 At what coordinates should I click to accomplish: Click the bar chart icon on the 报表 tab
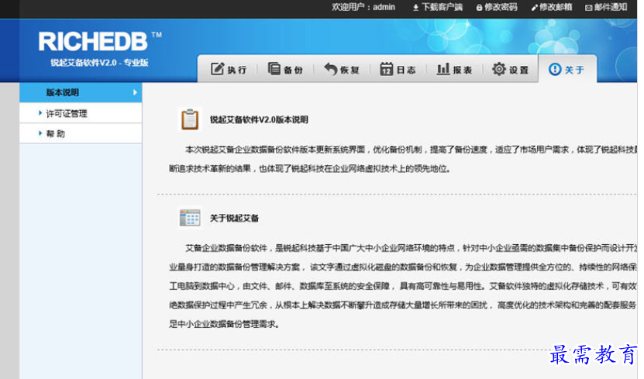pyautogui.click(x=443, y=68)
